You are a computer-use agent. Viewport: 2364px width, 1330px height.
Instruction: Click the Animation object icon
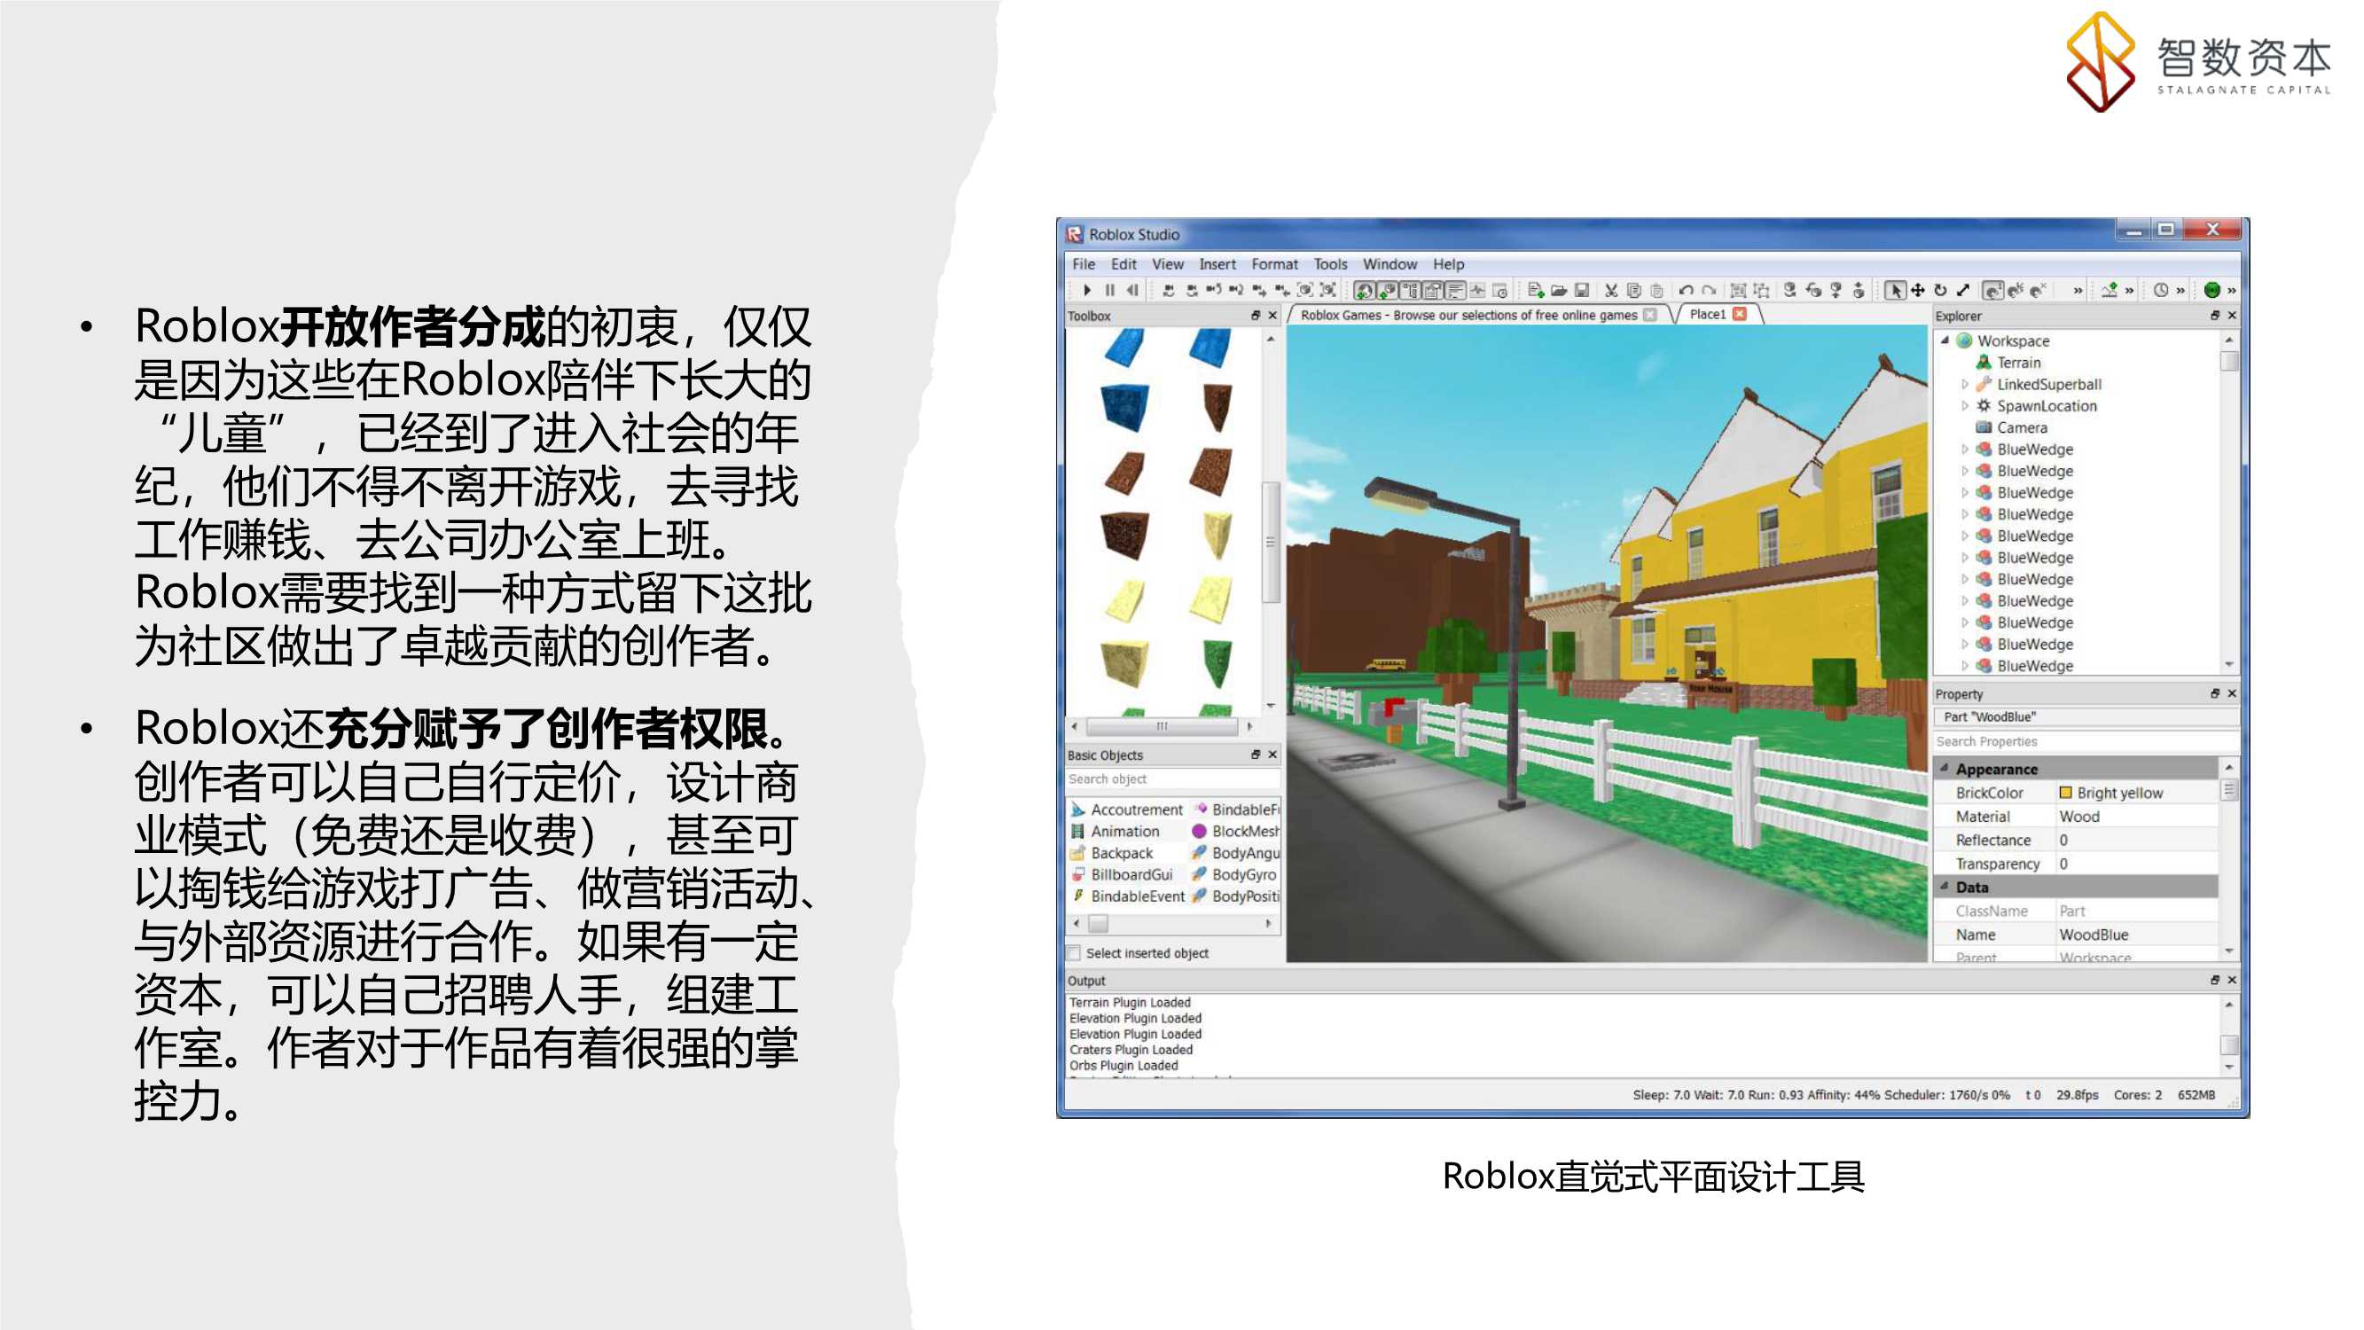pyautogui.click(x=1078, y=832)
